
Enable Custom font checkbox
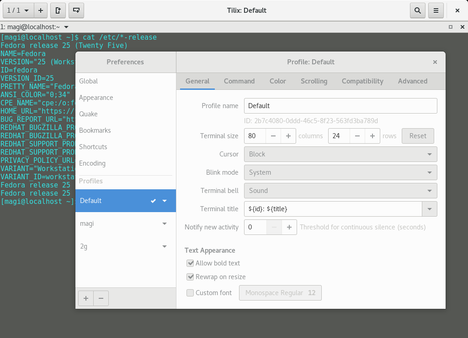click(190, 293)
